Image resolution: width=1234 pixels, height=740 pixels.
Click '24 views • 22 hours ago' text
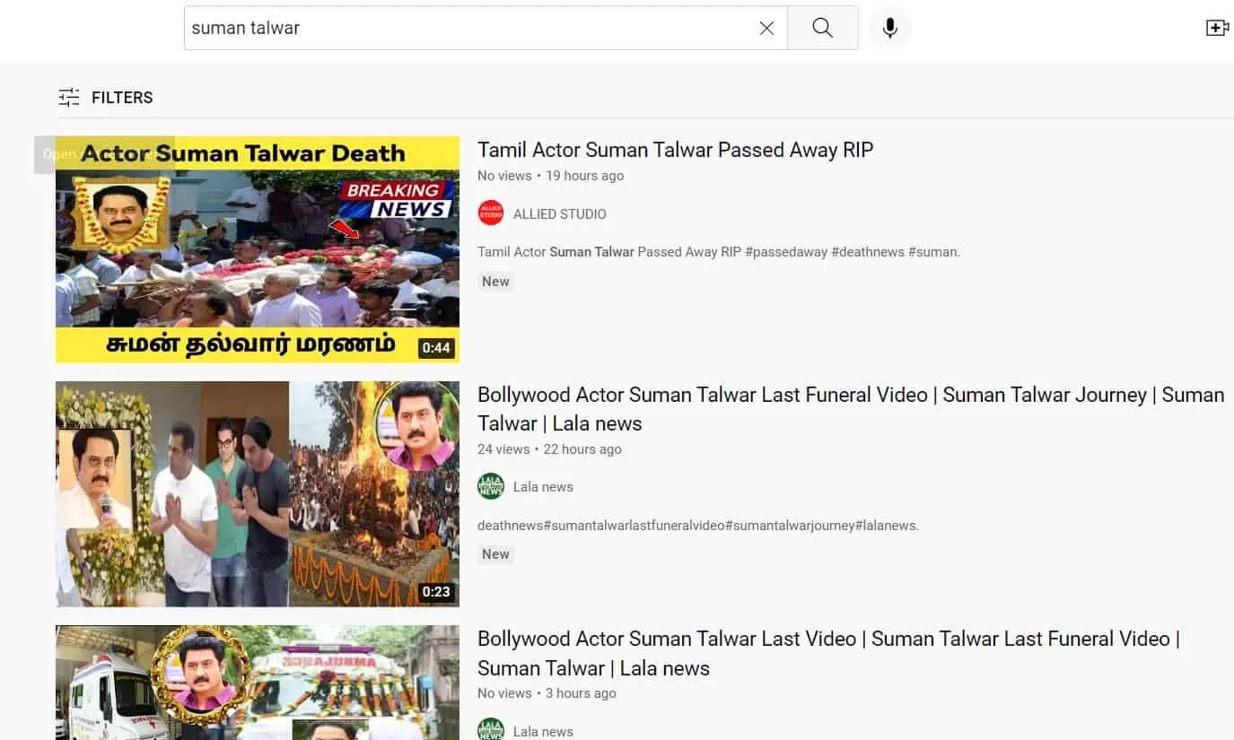(x=549, y=449)
